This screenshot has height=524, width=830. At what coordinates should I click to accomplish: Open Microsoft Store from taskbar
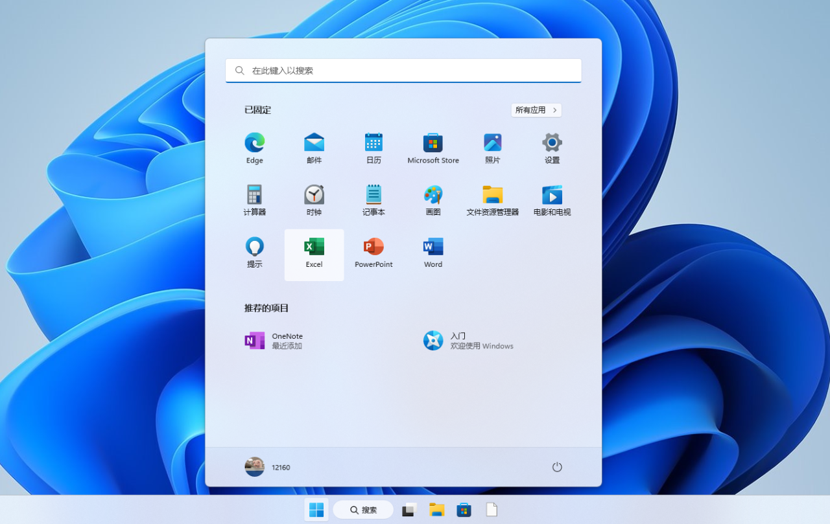(464, 510)
